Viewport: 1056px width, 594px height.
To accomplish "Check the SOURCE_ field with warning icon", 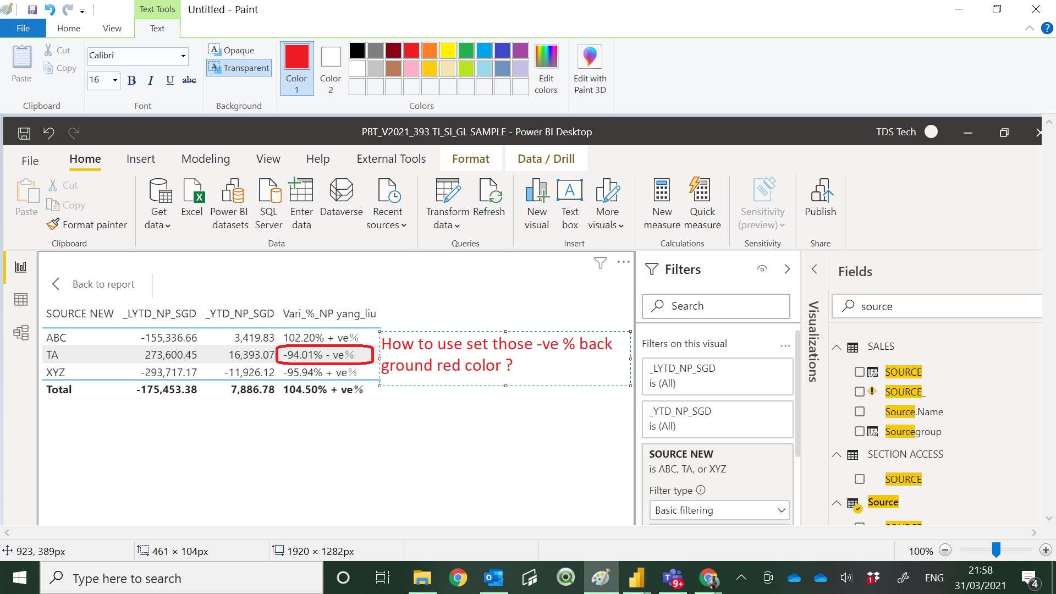I will [860, 392].
